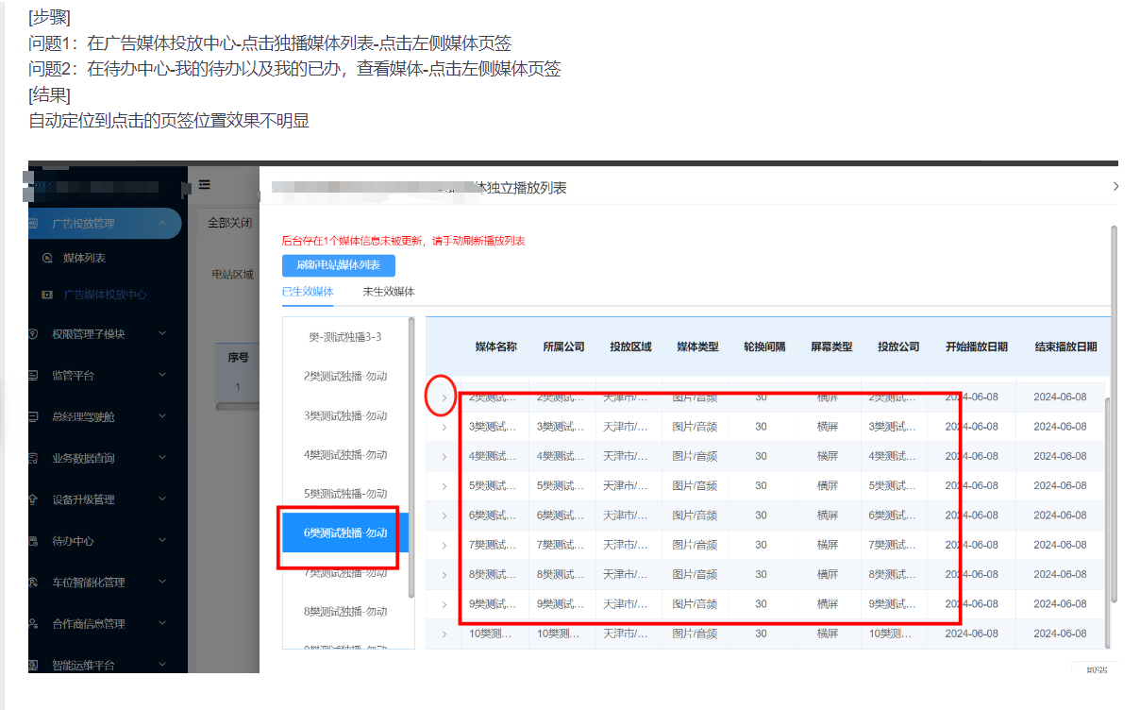Click the 媒体列表 sidebar icon

47,258
